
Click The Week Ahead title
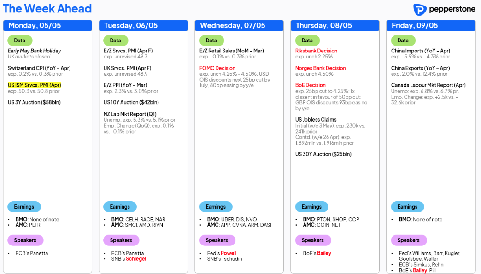pos(47,9)
